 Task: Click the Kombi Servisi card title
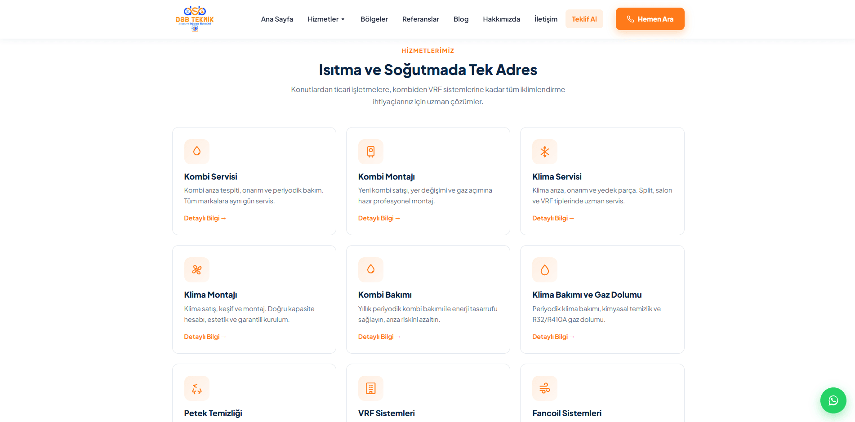tap(210, 177)
